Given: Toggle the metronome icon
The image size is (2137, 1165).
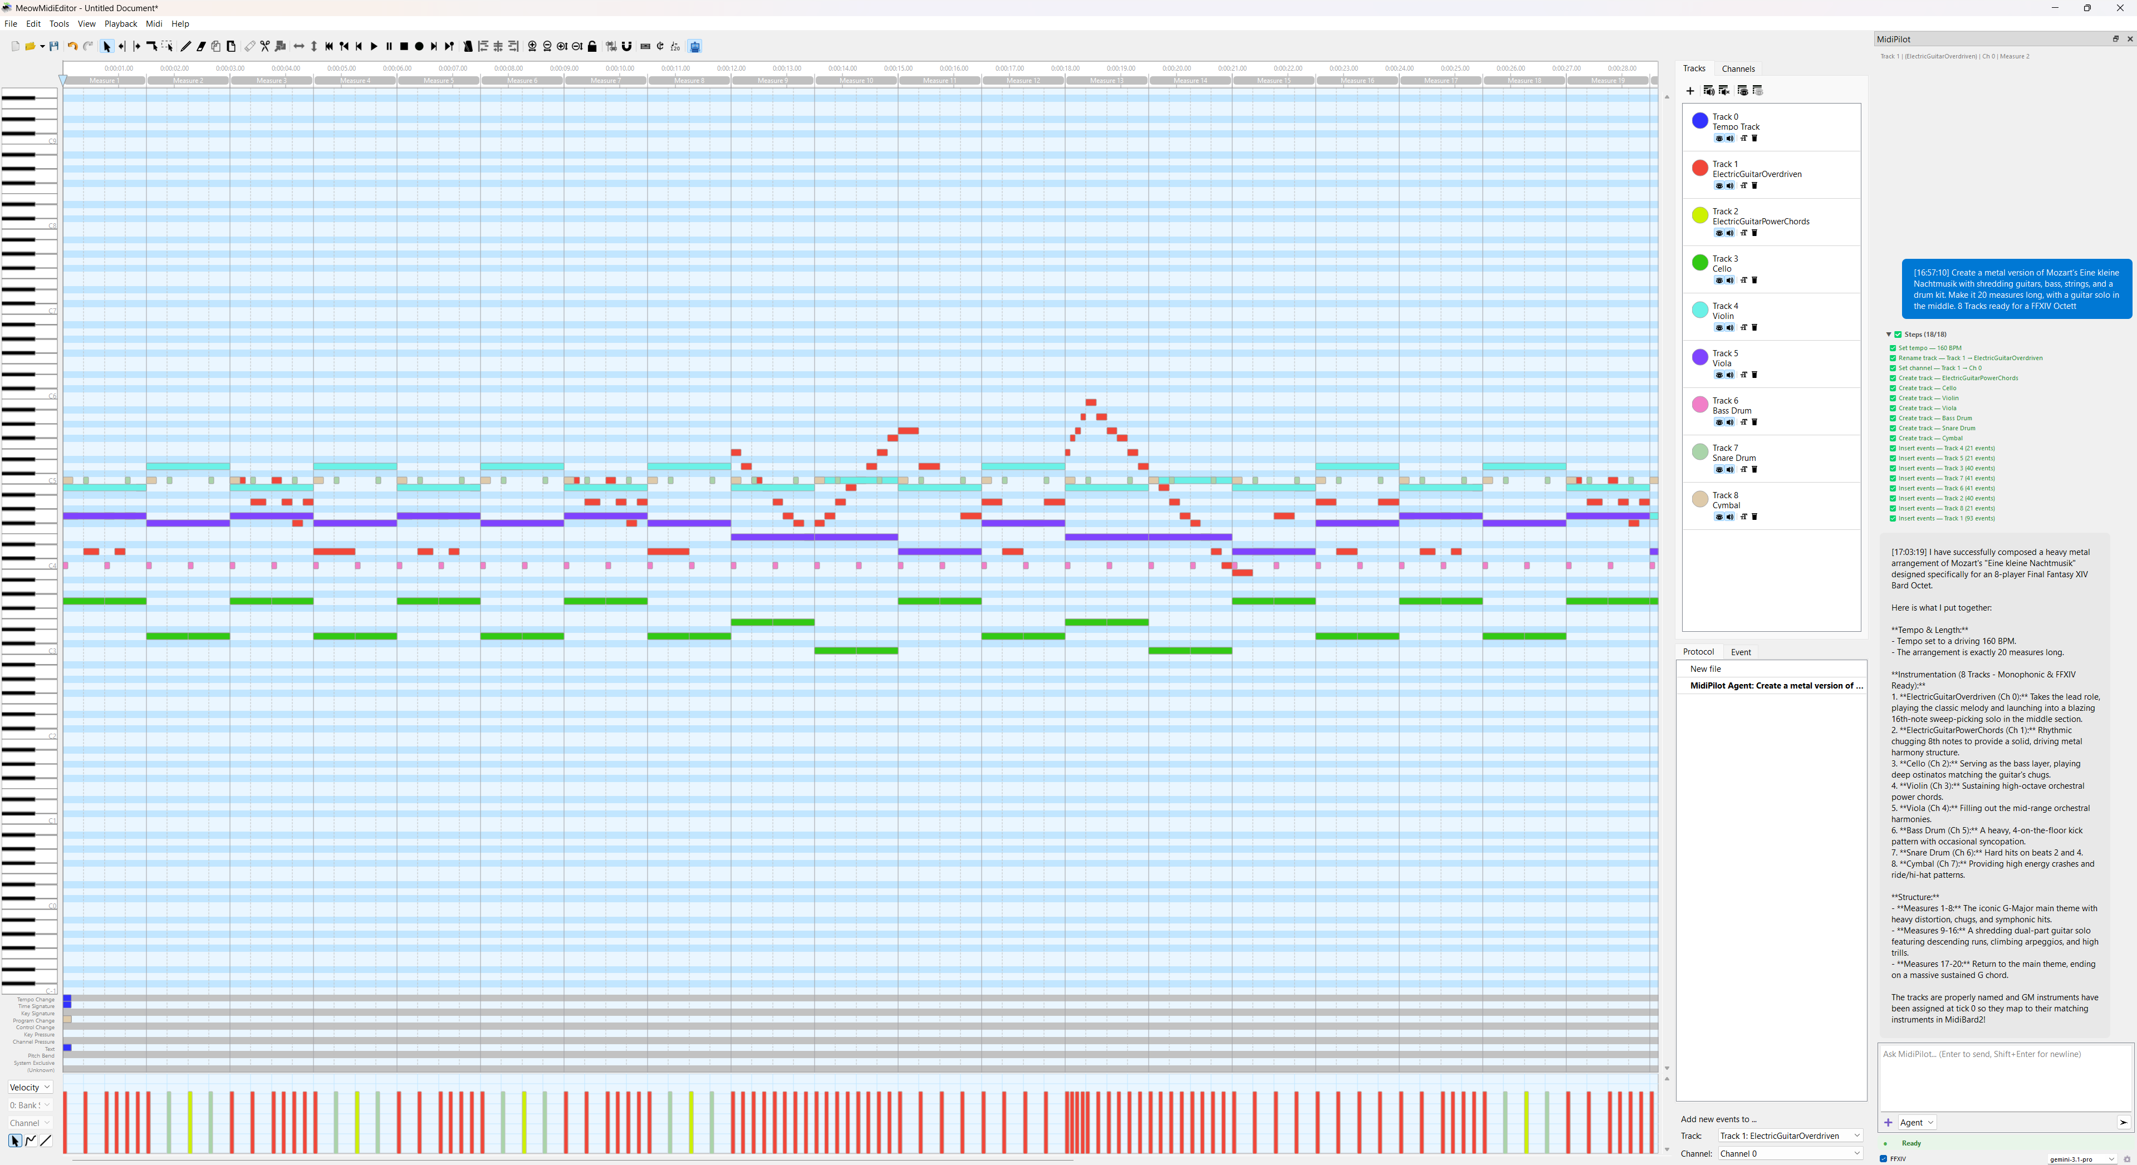Looking at the screenshot, I should click(468, 46).
